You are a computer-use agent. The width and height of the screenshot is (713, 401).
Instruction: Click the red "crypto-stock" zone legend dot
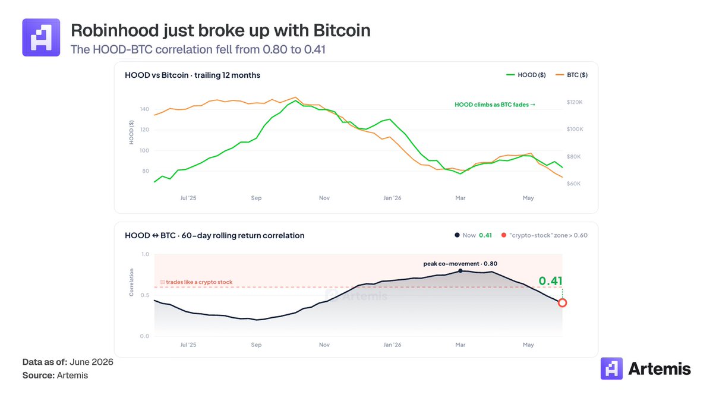504,235
